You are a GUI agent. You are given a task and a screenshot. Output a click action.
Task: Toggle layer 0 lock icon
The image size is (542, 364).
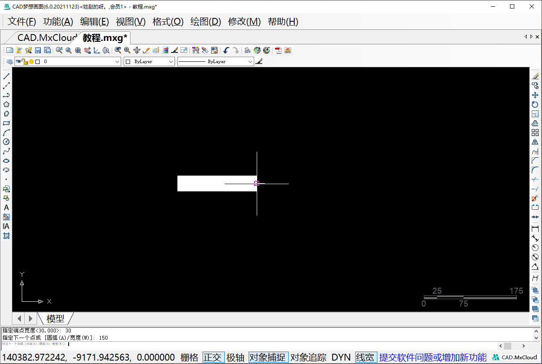tap(25, 61)
